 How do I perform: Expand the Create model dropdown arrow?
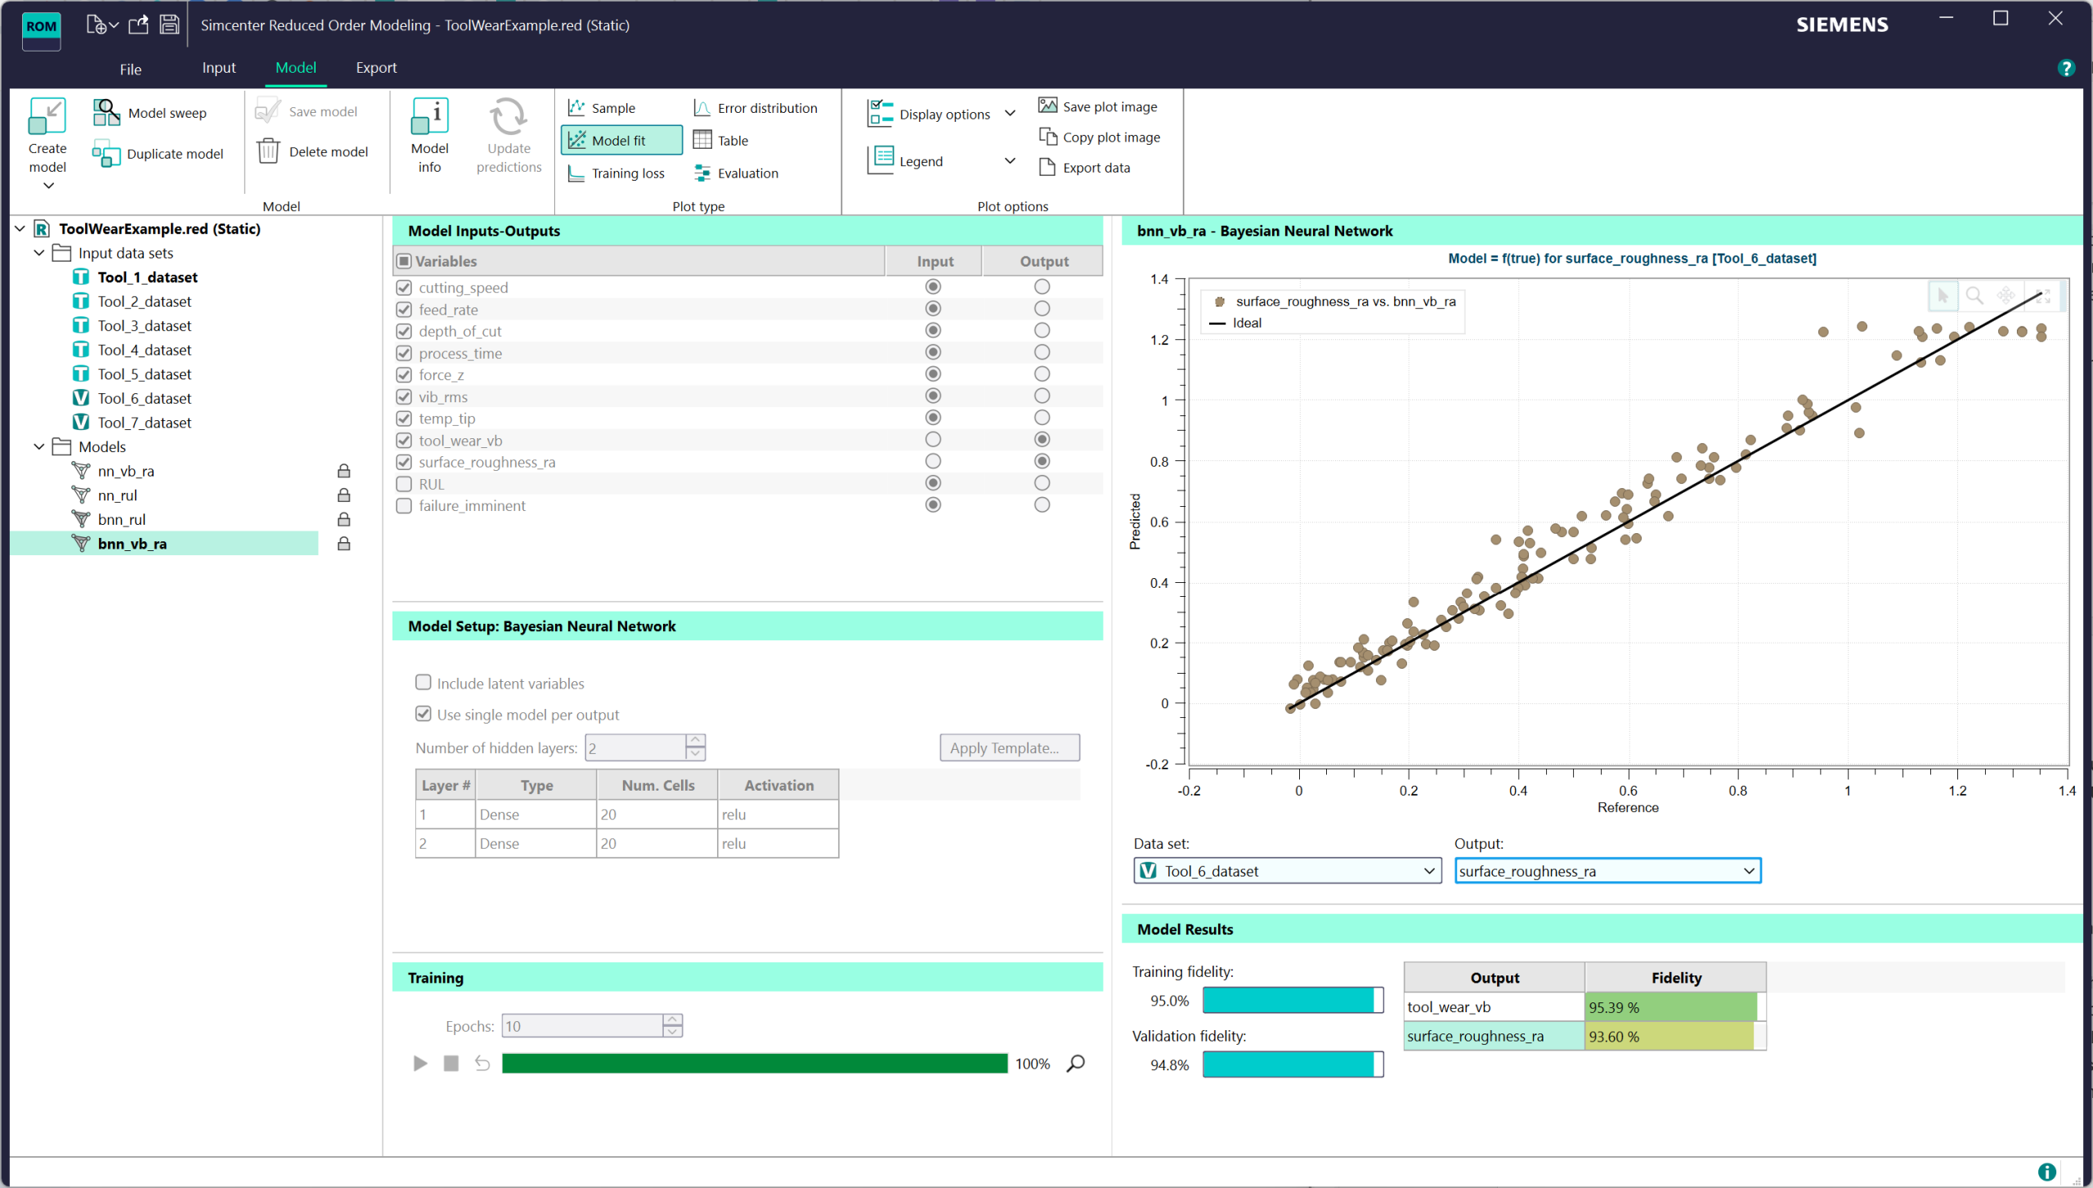tap(48, 186)
